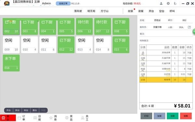Open the 日报 daily report icon

[x=35, y=118]
